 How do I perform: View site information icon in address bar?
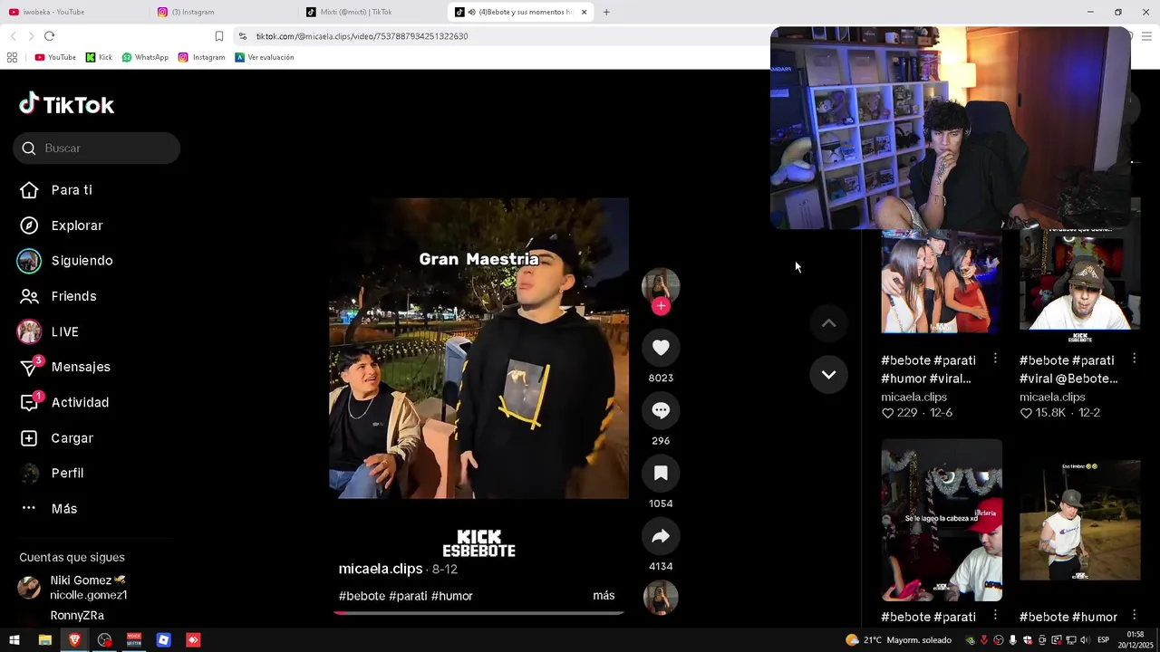[x=242, y=36]
